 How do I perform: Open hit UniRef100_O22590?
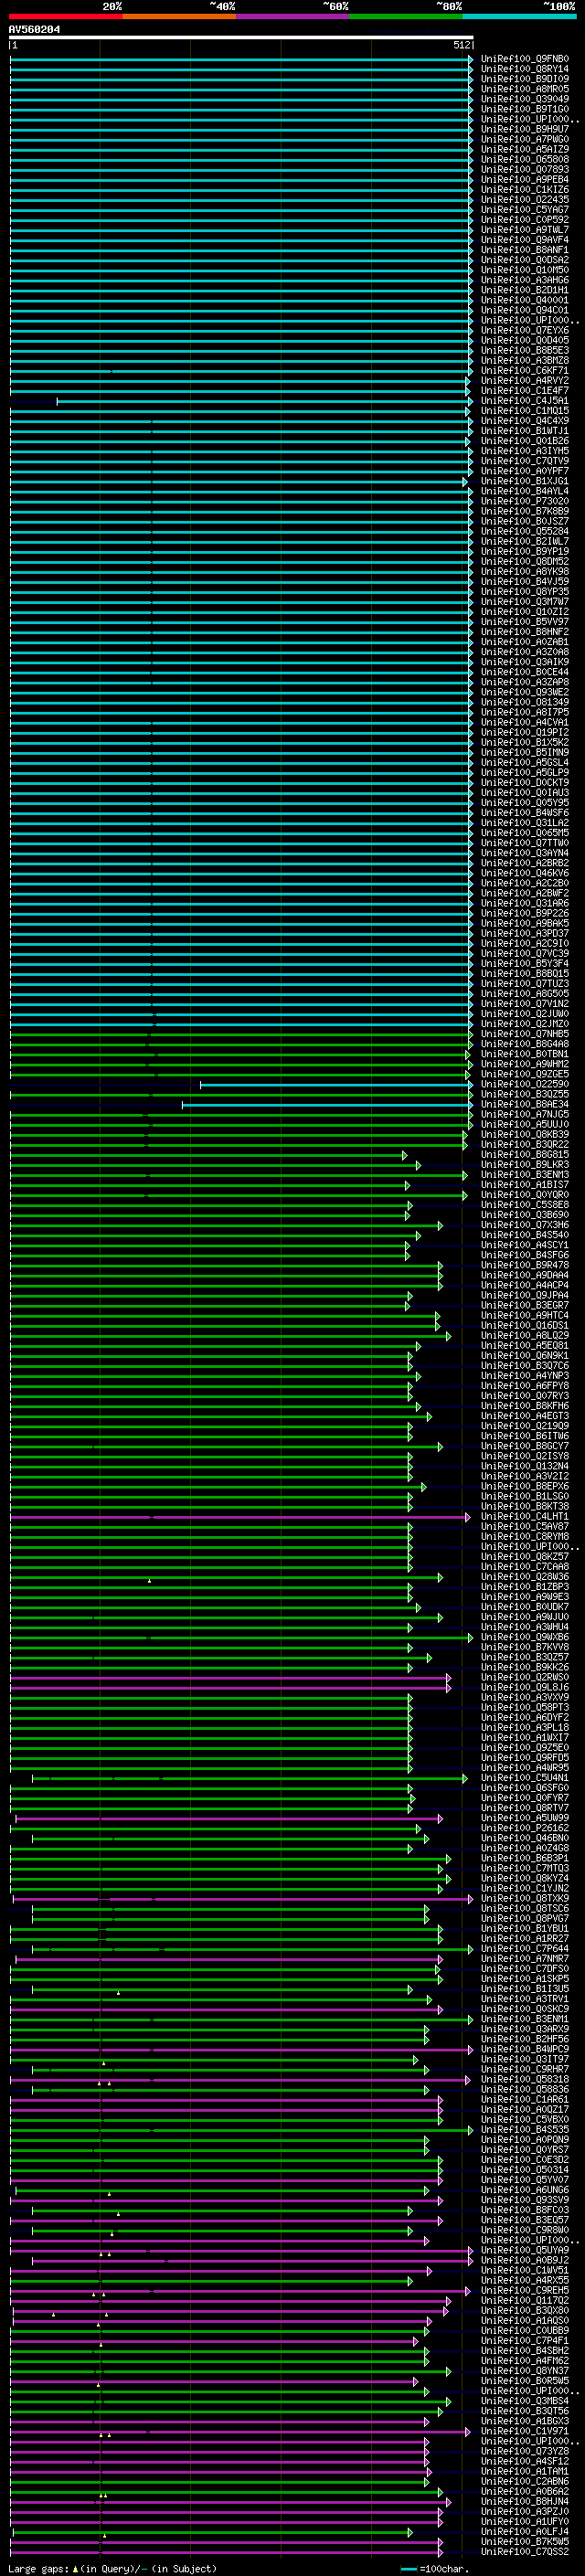pyautogui.click(x=524, y=1085)
